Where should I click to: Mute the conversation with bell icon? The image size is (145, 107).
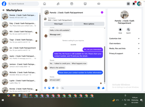120,30
